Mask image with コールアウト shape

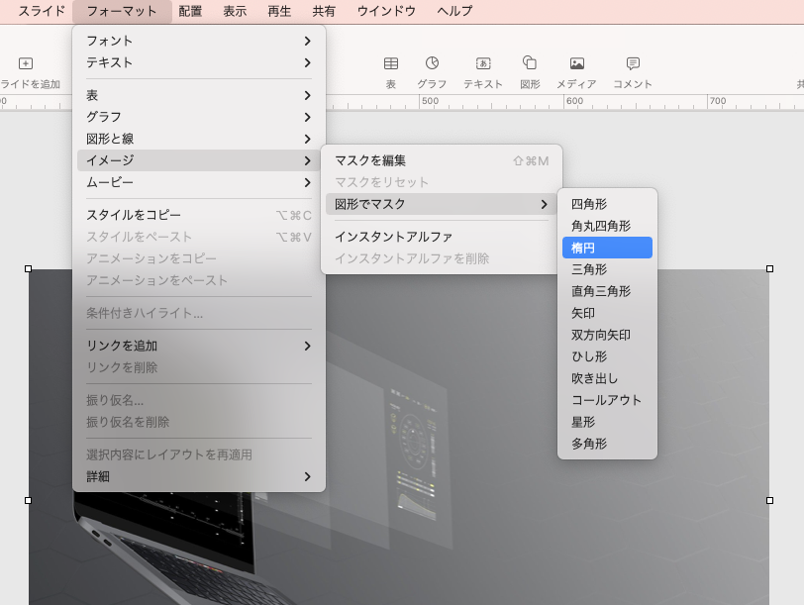coord(607,400)
